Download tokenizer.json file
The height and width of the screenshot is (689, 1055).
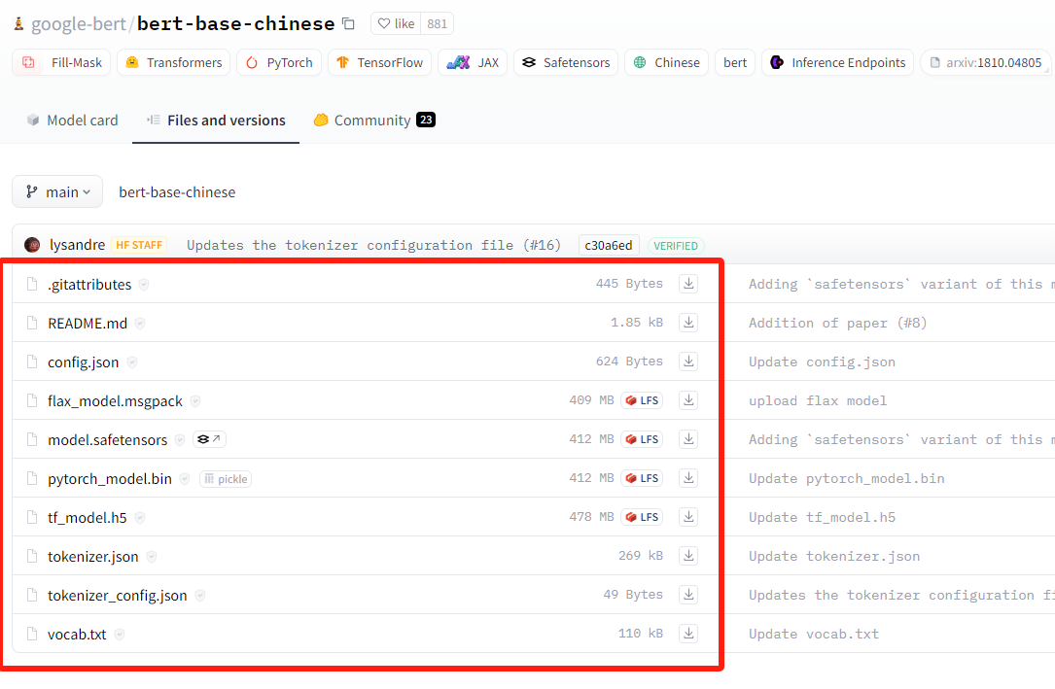pos(688,556)
